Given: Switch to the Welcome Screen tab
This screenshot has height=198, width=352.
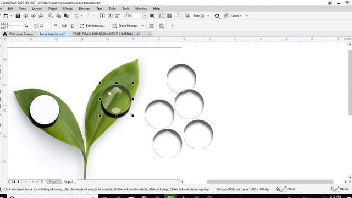Looking at the screenshot, I should [21, 34].
